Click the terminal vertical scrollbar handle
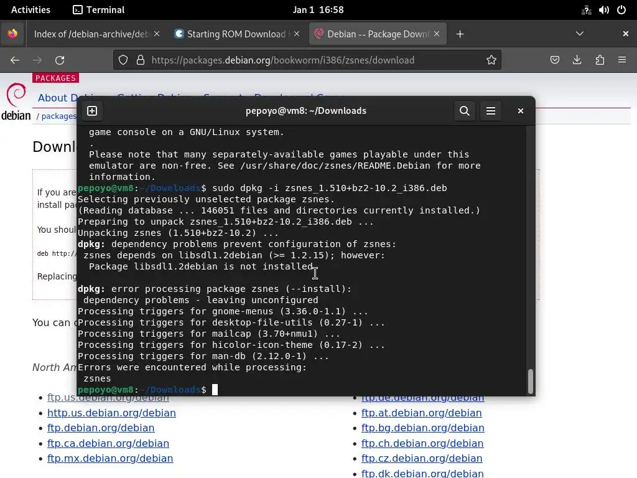637x478 pixels. [530, 382]
